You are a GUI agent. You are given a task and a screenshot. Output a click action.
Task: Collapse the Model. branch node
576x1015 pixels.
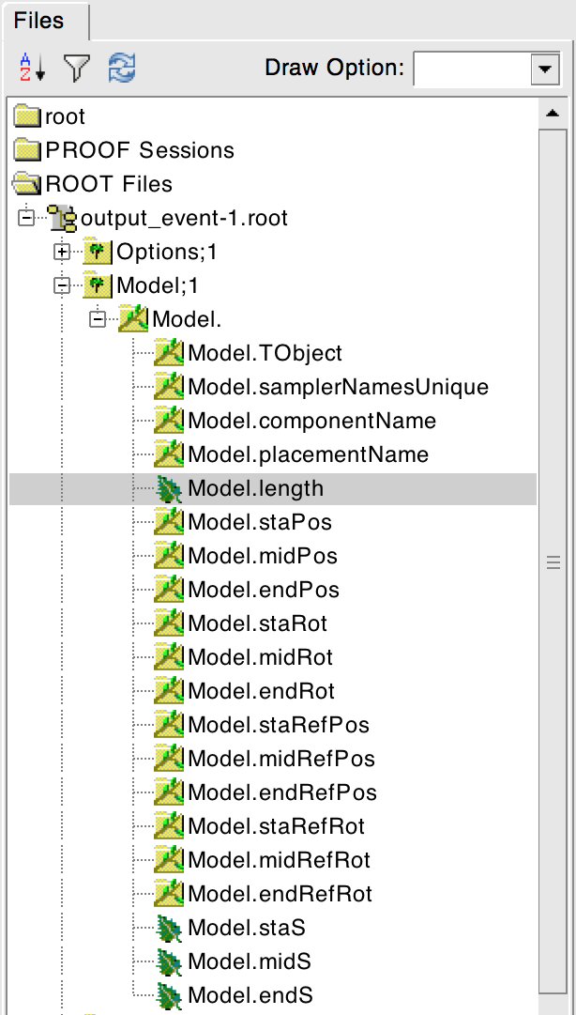[97, 319]
